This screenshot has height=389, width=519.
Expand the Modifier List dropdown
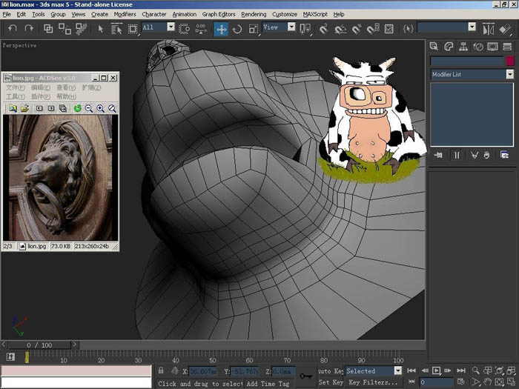510,74
